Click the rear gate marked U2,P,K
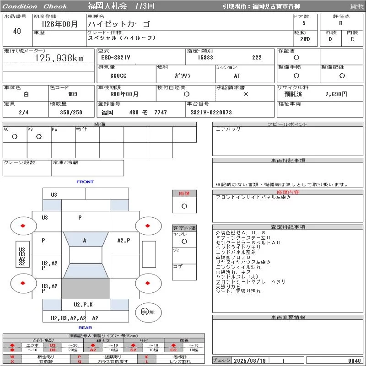 (86, 305)
